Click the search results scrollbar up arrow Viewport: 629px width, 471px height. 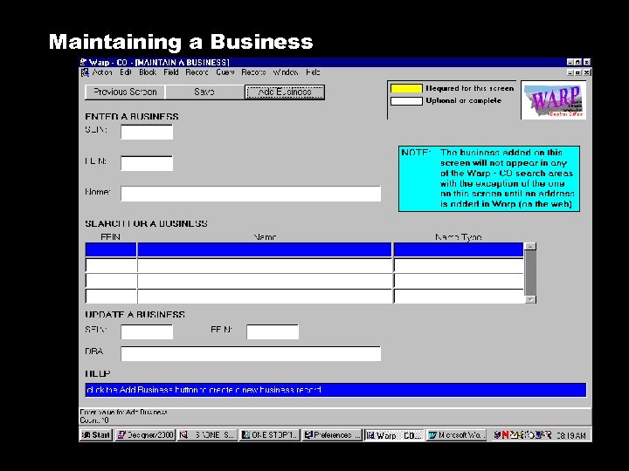tap(530, 247)
